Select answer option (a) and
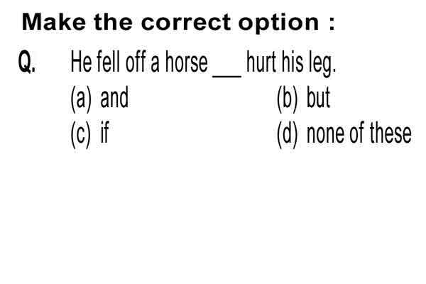 99,99
